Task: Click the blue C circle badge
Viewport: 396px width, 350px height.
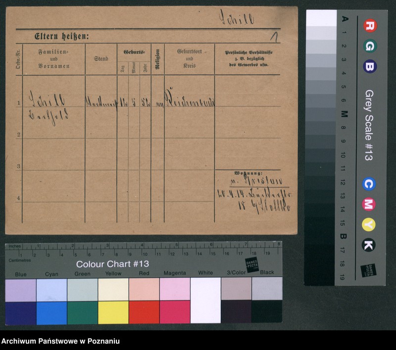Action: 369,184
